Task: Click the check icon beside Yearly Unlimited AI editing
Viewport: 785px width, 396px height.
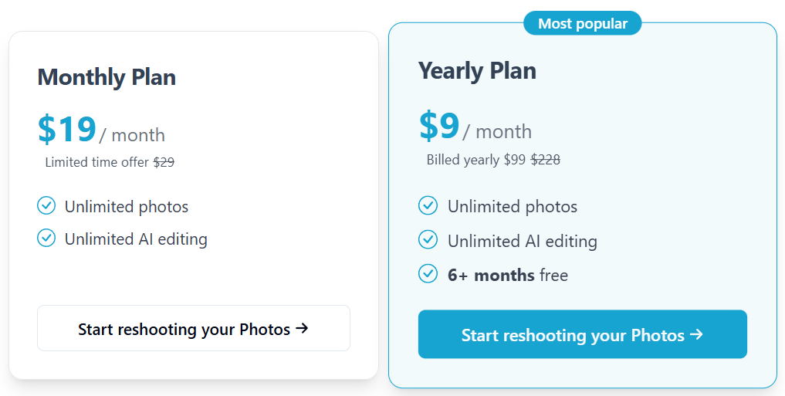Action: [428, 240]
